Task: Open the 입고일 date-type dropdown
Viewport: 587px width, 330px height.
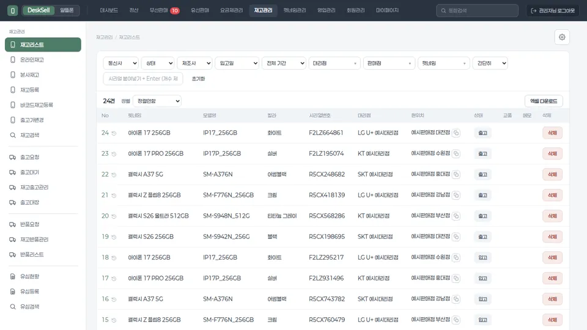Action: 237,63
